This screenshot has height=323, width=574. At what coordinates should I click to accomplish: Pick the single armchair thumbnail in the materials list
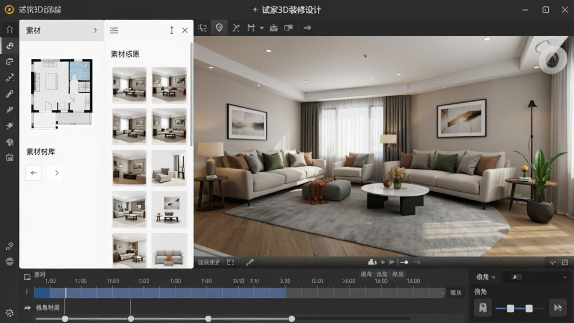coord(169,168)
